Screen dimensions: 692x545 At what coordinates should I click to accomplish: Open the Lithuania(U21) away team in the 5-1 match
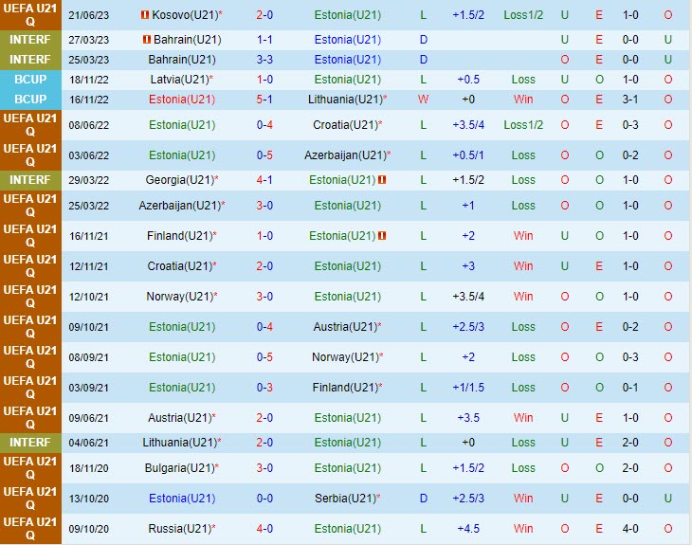344,99
